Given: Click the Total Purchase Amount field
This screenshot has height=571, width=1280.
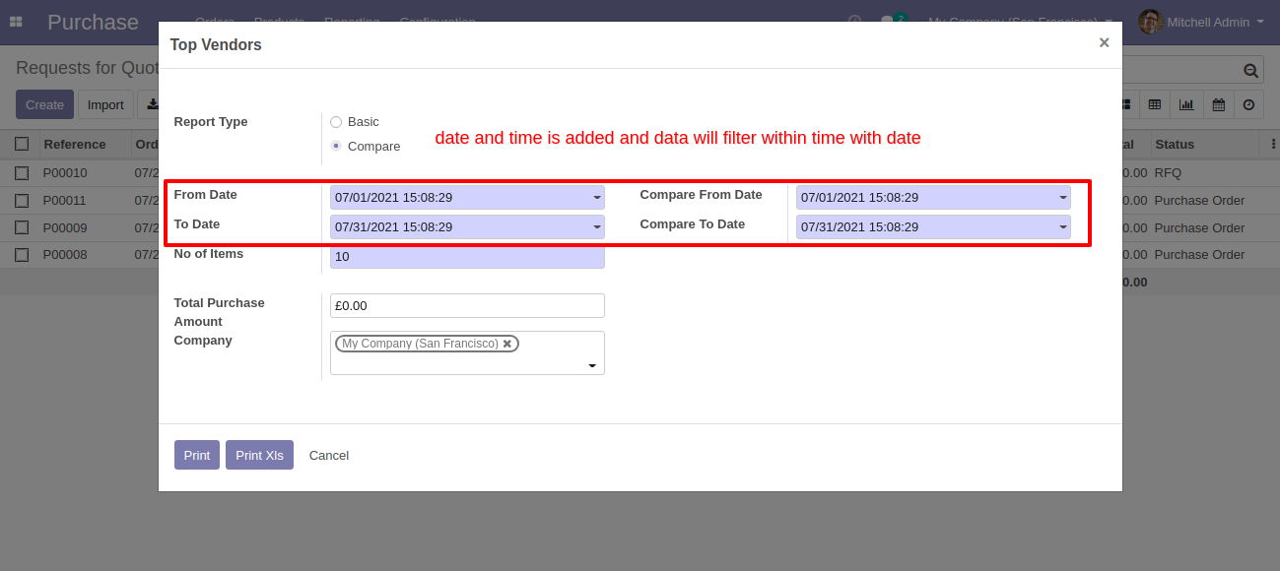Looking at the screenshot, I should 467,305.
